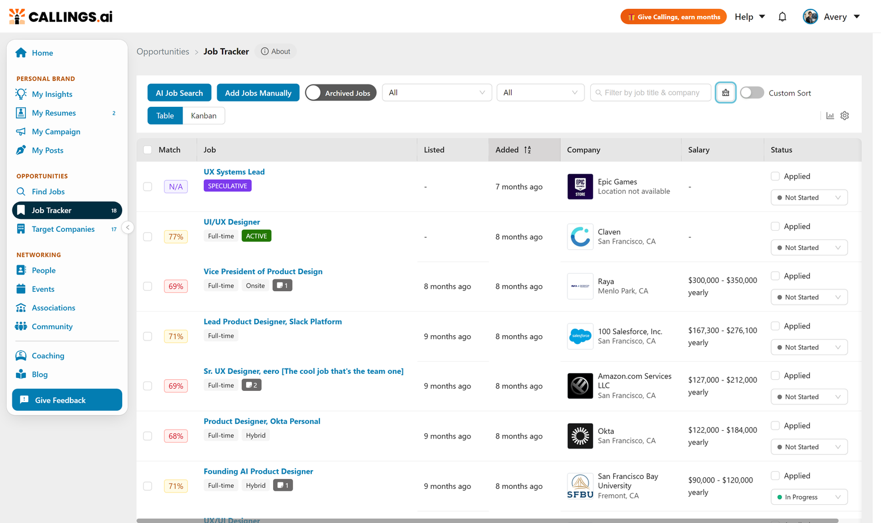Viewport: 881px width, 523px height.
Task: Check Applied for Okta job
Action: pos(775,426)
